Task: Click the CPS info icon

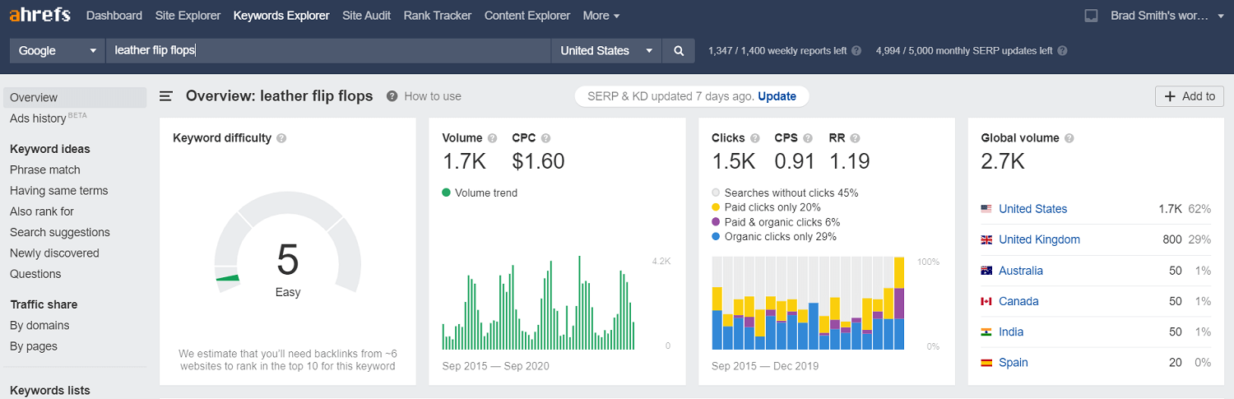Action: pos(808,138)
